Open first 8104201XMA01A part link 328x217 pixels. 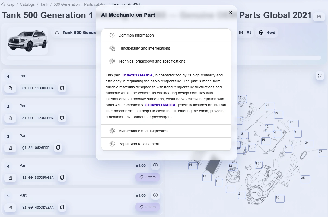click(x=138, y=75)
